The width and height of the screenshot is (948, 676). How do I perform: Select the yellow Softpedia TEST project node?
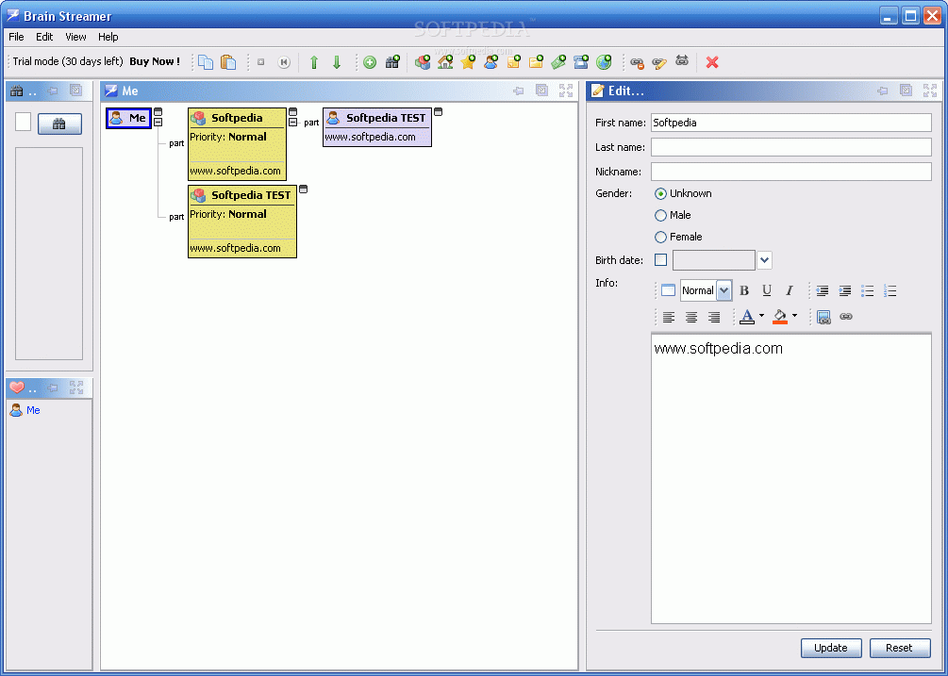[242, 222]
